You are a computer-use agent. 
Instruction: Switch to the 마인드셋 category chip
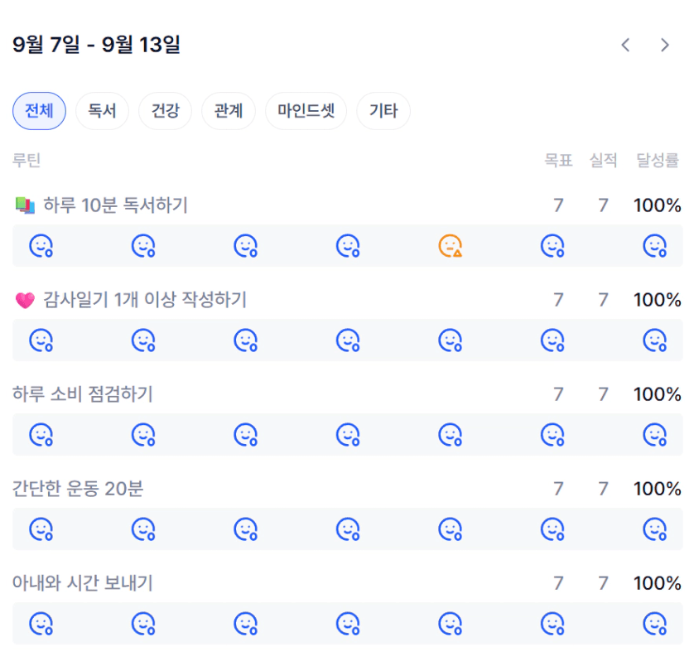tap(306, 111)
